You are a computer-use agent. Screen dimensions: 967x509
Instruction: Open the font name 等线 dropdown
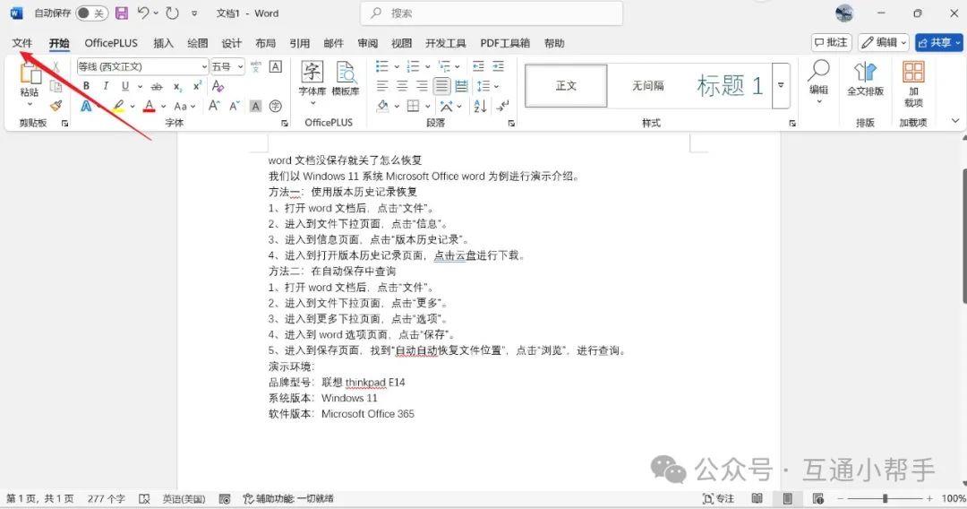click(x=205, y=66)
